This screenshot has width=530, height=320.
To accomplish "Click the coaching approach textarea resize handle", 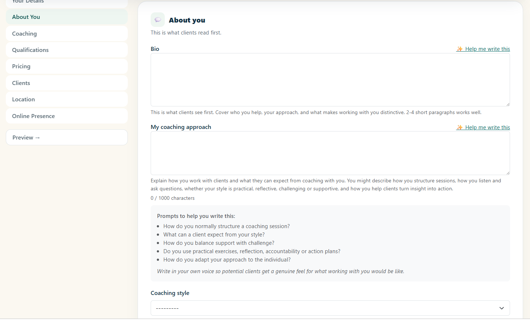I will 507,173.
